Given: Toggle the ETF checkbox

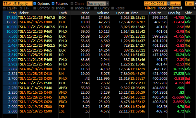Looking at the screenshot, I should tap(21, 8).
